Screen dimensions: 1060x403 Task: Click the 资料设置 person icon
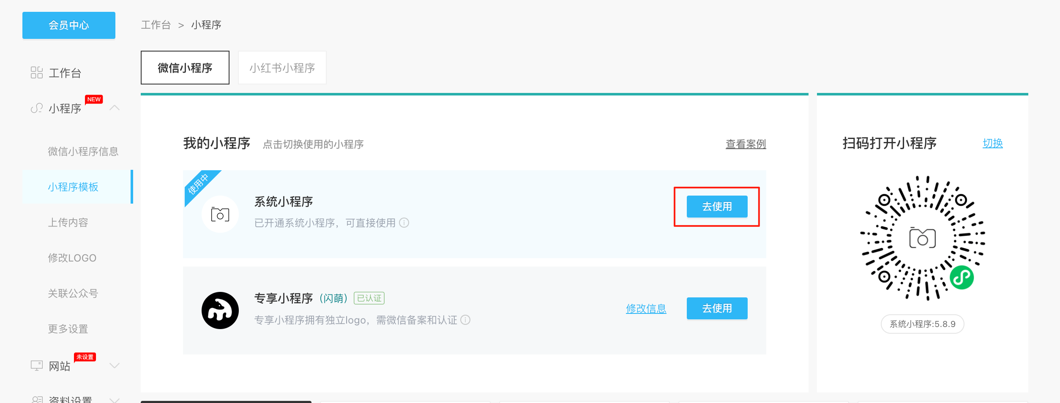(37, 400)
